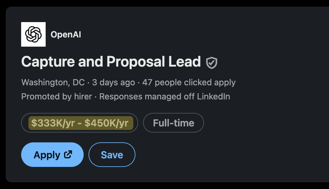
Task: Click the "47 people clicked apply" text
Action: click(189, 83)
